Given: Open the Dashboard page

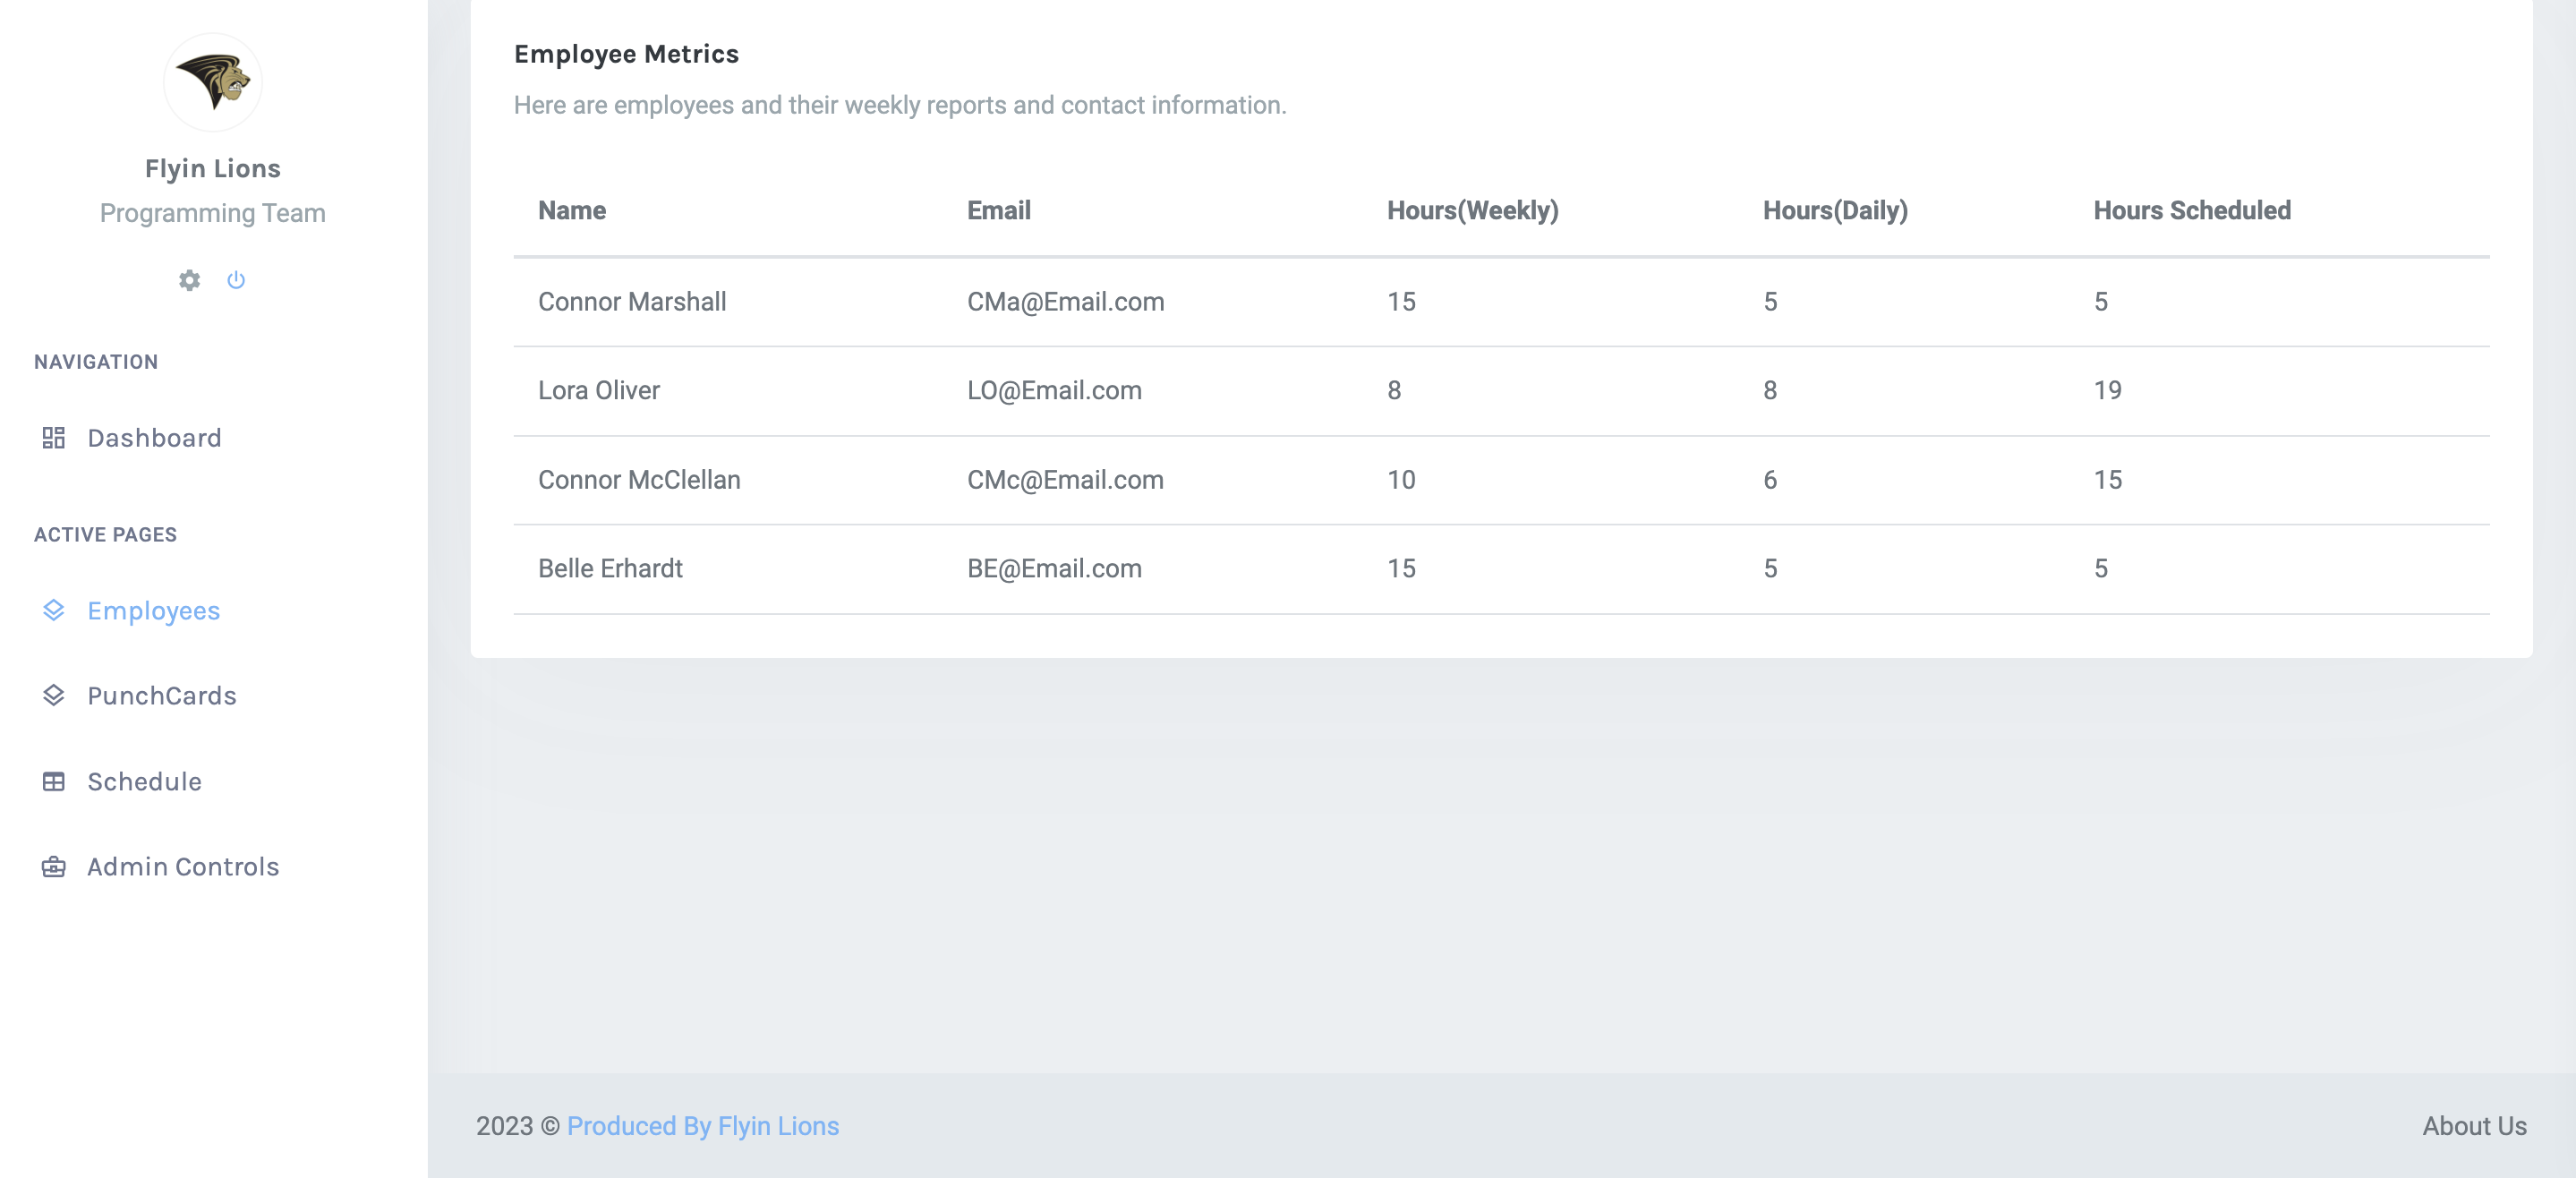Looking at the screenshot, I should (154, 438).
